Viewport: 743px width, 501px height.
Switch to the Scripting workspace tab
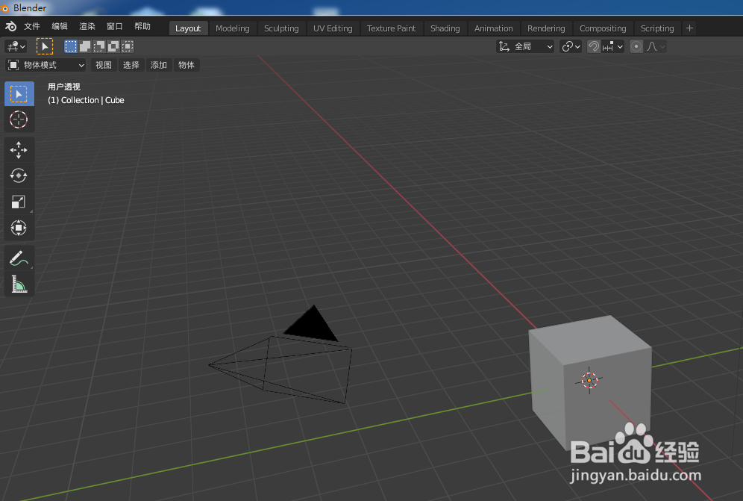(x=656, y=28)
